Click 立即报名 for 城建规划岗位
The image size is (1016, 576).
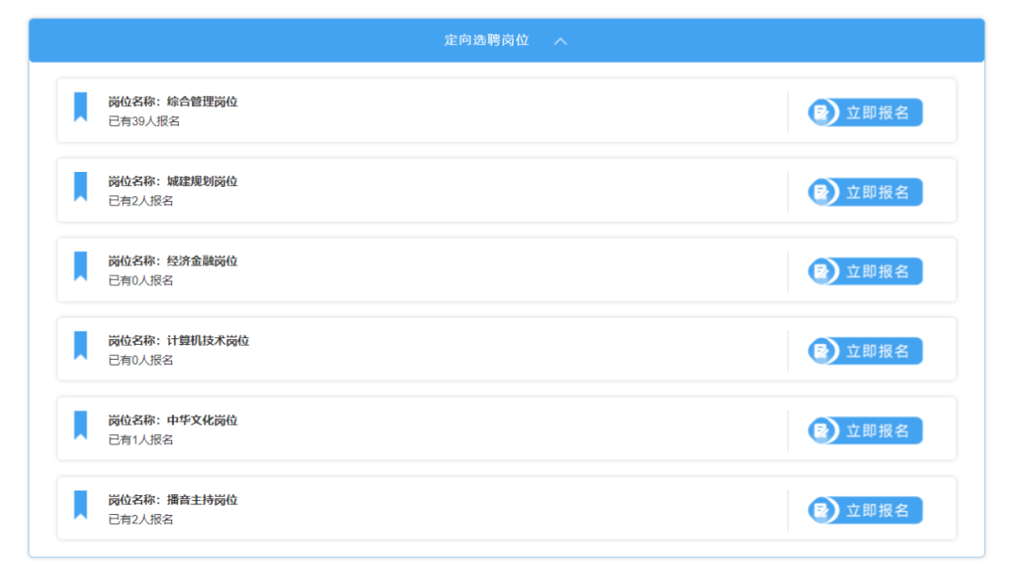(x=865, y=193)
